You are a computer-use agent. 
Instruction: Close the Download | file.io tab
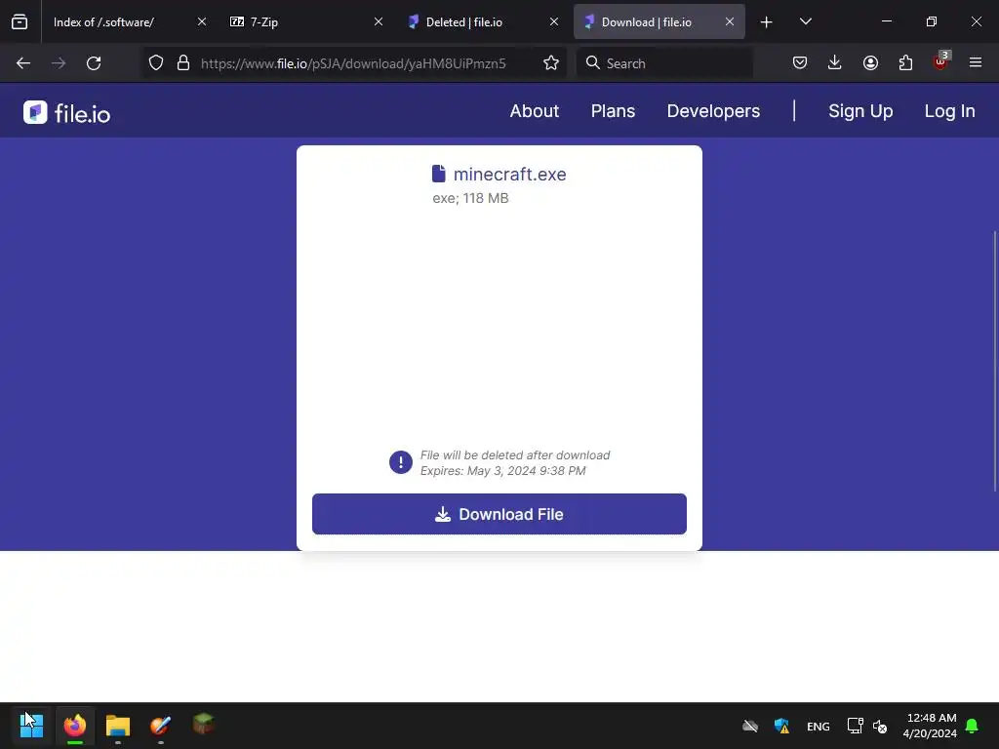[x=730, y=21]
